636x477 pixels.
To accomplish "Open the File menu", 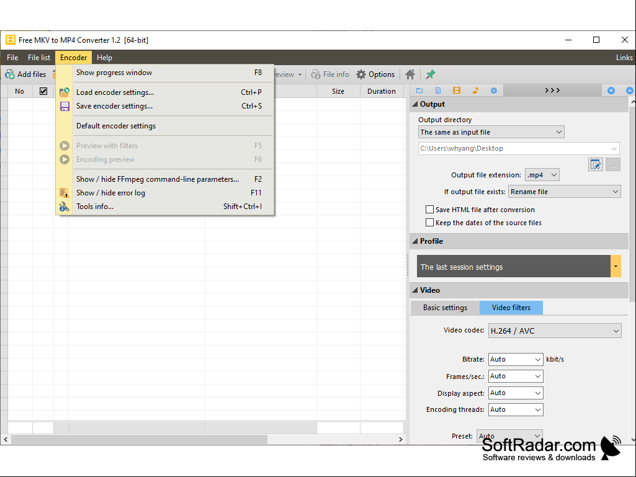I will [x=12, y=58].
